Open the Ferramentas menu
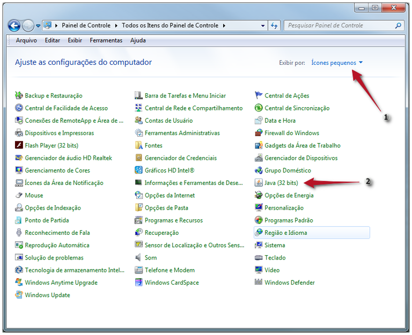 click(x=106, y=40)
